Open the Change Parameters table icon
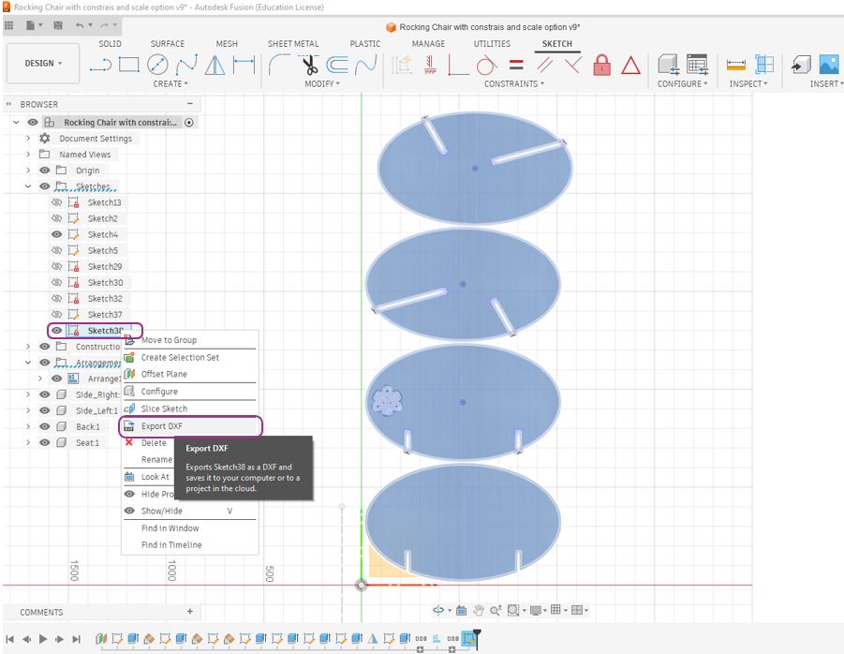Screen dimensions: 844x654 (x=697, y=65)
